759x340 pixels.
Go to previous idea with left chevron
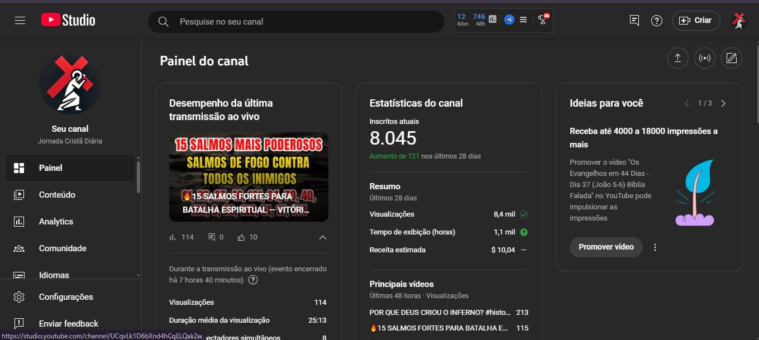(687, 103)
